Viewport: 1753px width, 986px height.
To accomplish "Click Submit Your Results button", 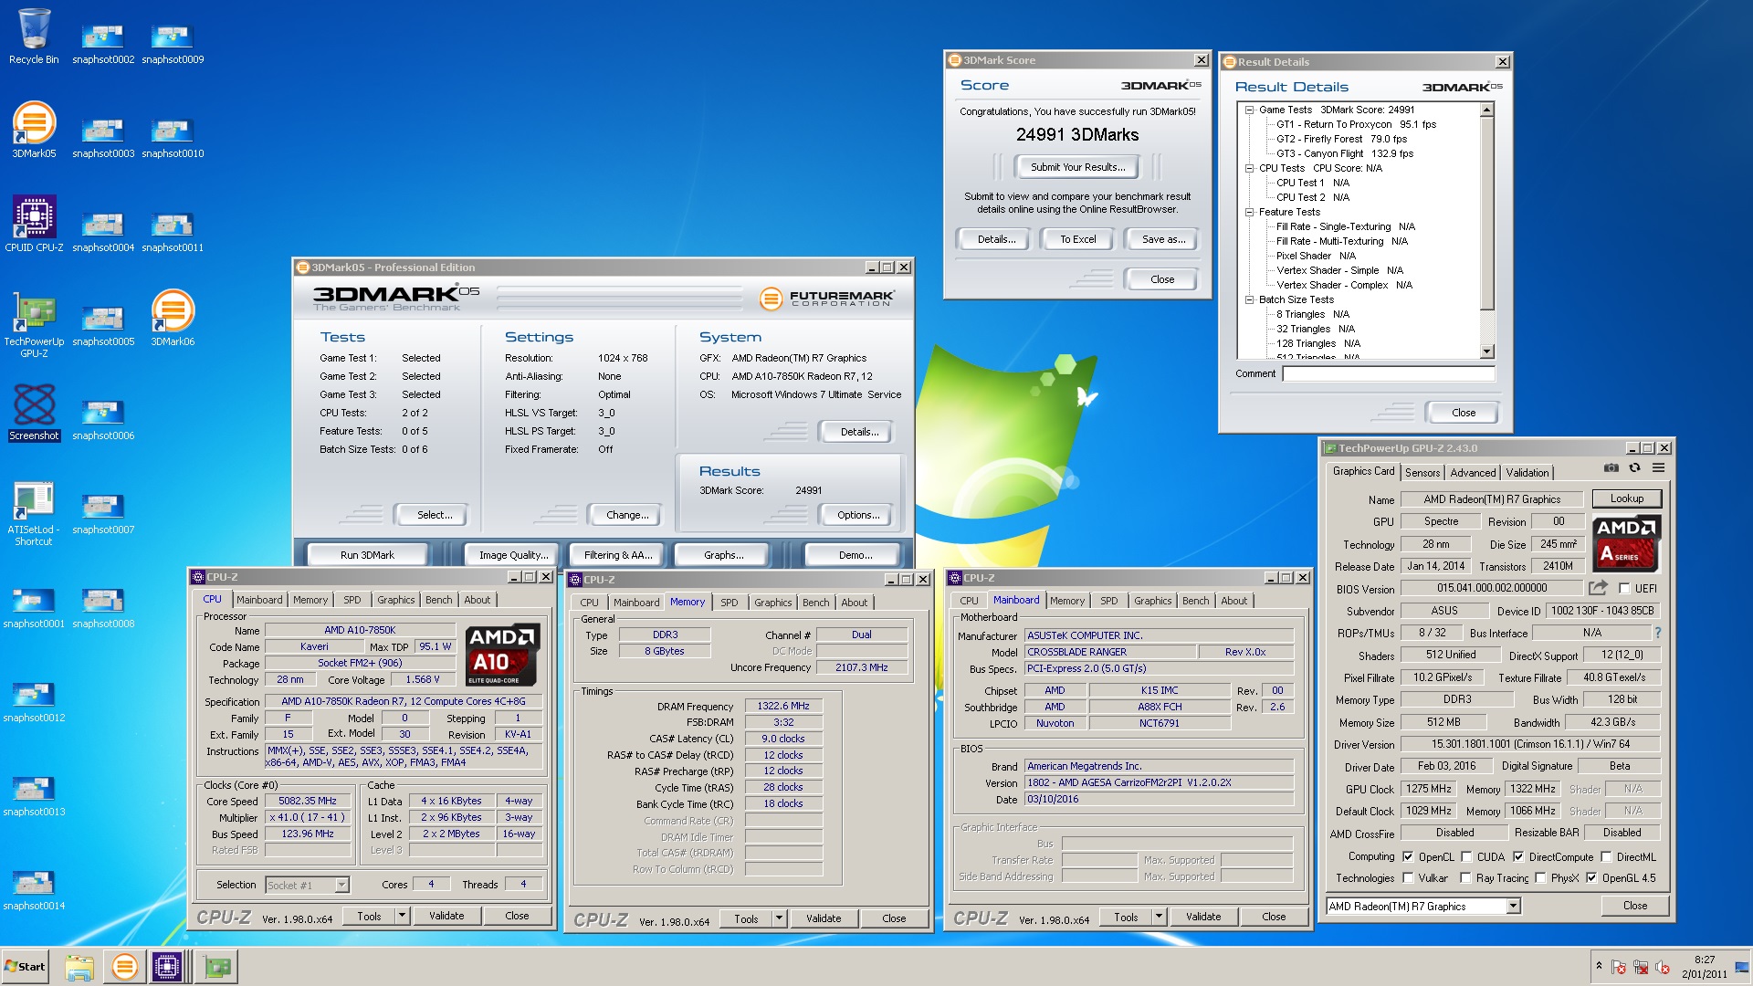I will tap(1077, 167).
